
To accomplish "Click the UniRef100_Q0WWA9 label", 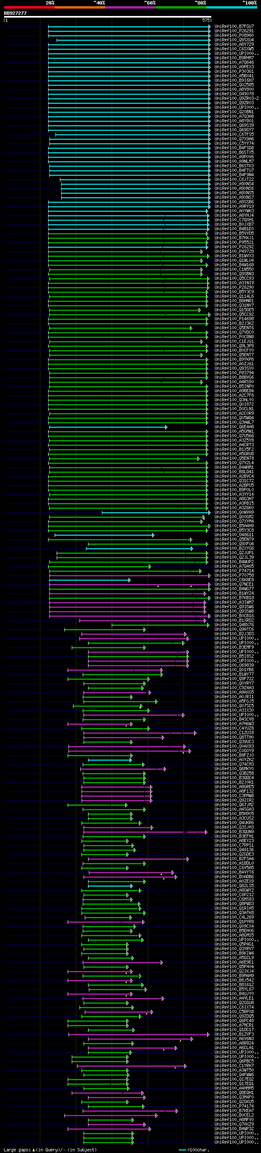I will pyautogui.click(x=234, y=512).
